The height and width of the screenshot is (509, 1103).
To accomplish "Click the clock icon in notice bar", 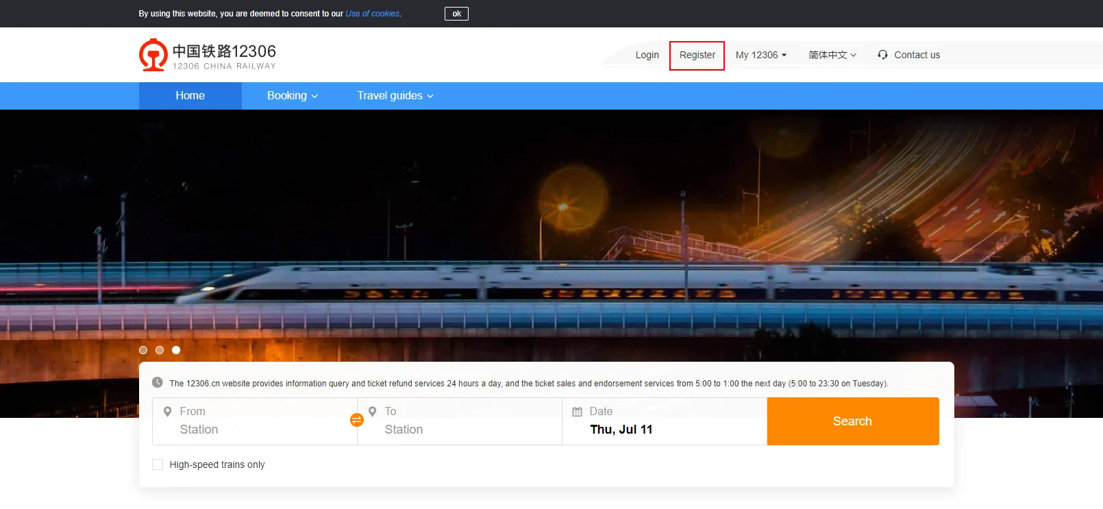I will [x=158, y=382].
